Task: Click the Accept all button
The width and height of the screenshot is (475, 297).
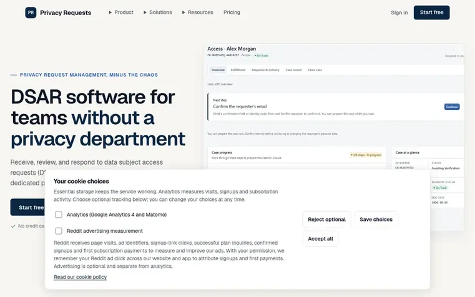Action: click(320, 239)
